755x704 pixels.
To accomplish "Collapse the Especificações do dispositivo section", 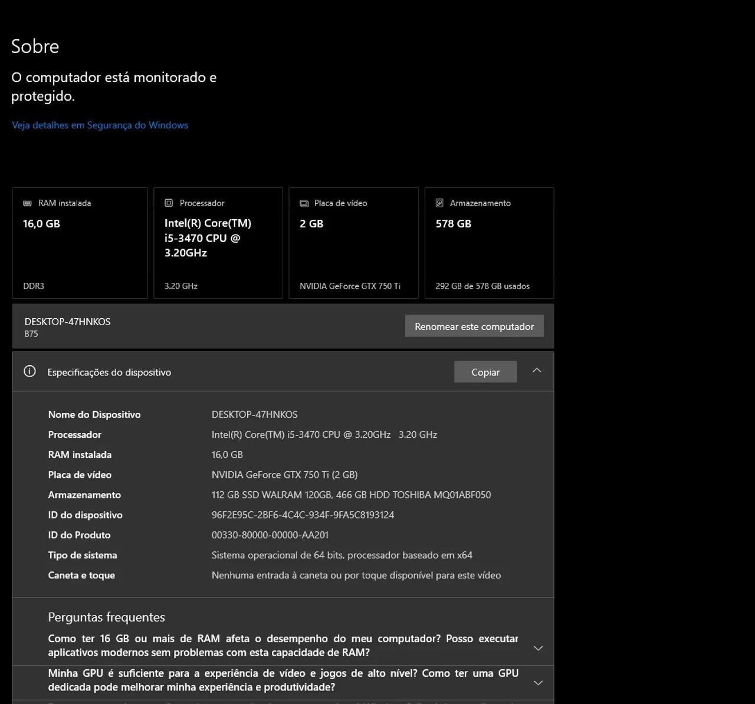I will click(537, 371).
